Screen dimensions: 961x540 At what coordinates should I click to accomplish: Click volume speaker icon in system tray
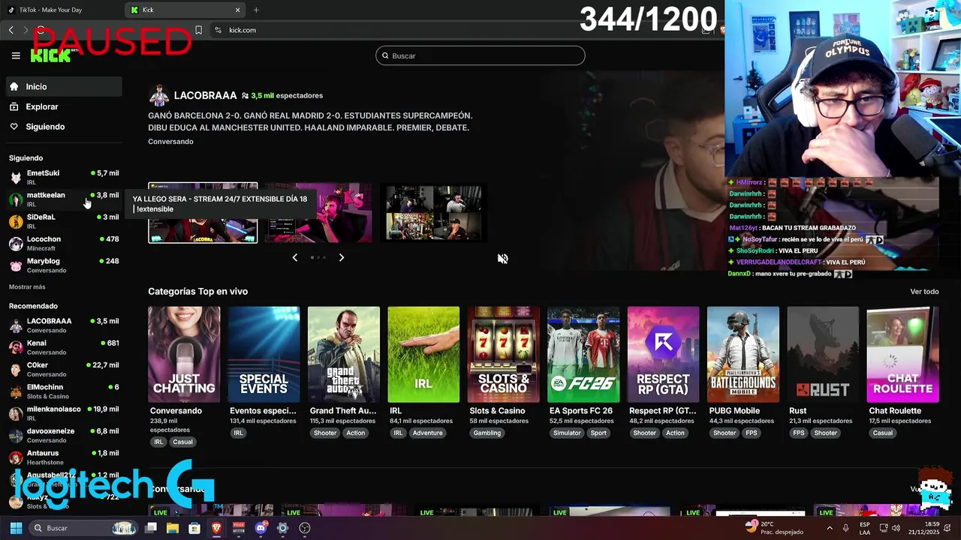[x=896, y=528]
